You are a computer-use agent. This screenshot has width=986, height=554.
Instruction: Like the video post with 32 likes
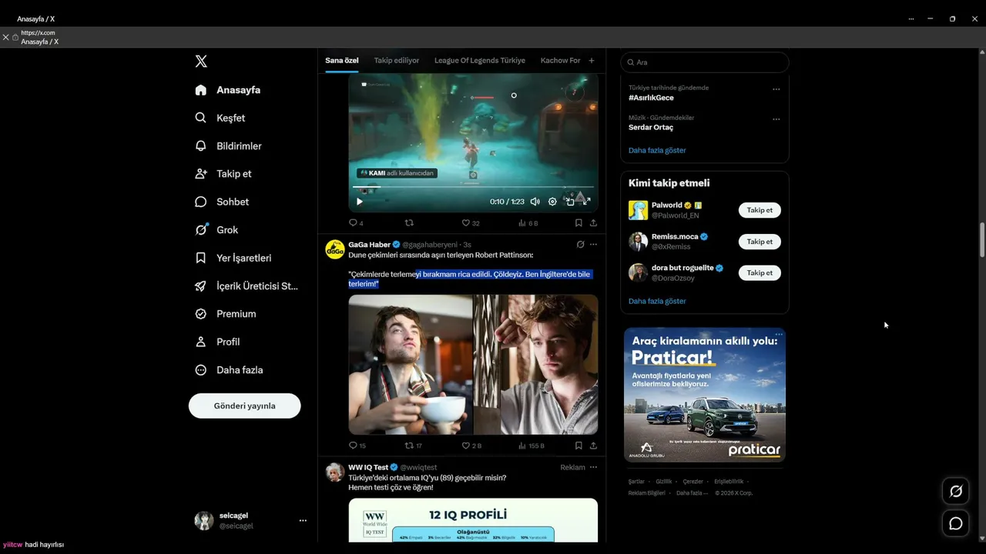coord(470,223)
